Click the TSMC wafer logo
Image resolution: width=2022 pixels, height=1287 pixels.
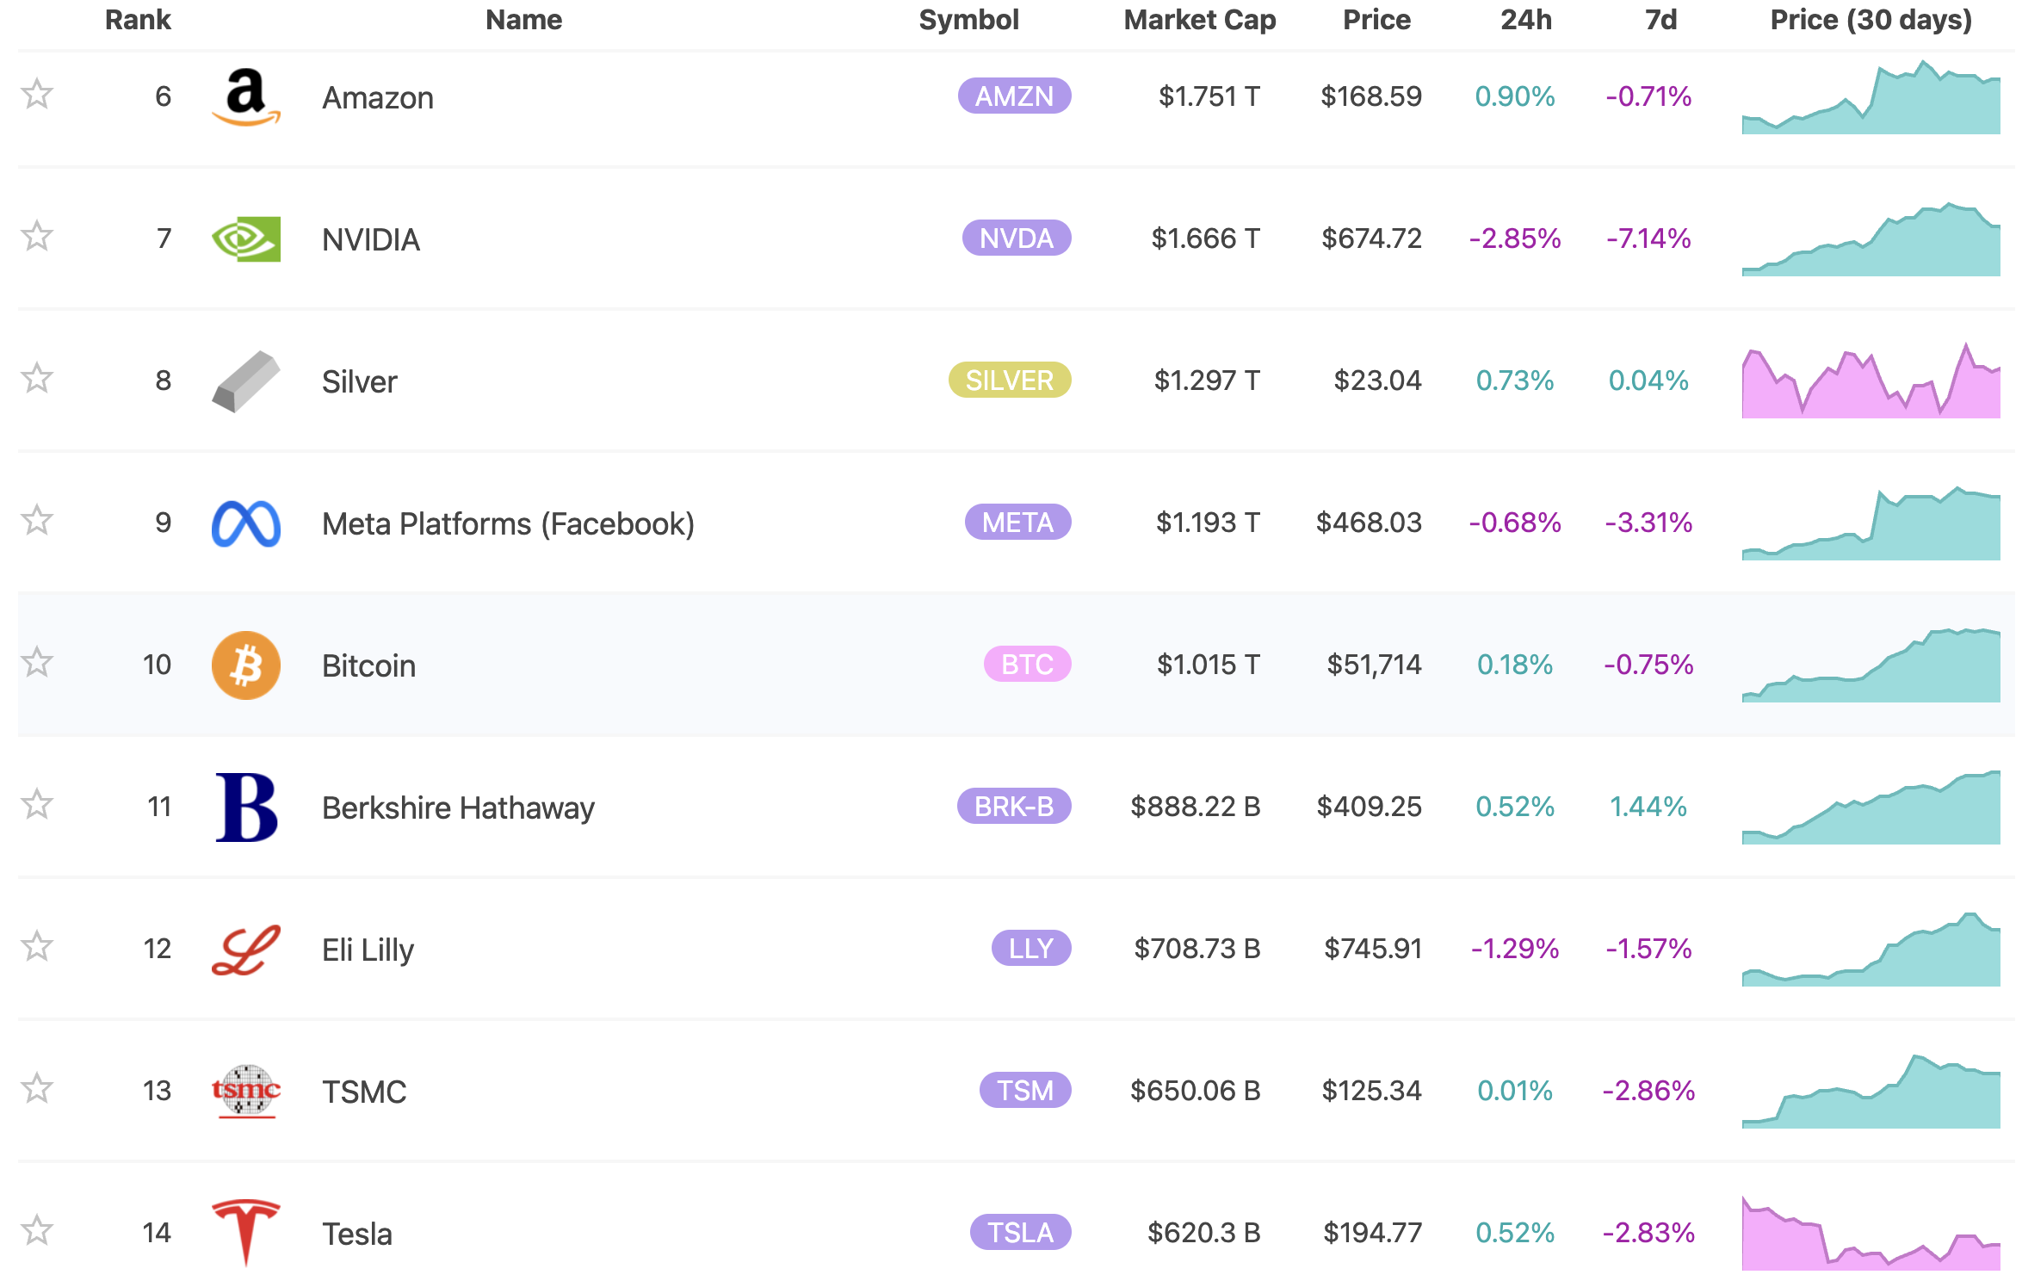click(x=245, y=1091)
